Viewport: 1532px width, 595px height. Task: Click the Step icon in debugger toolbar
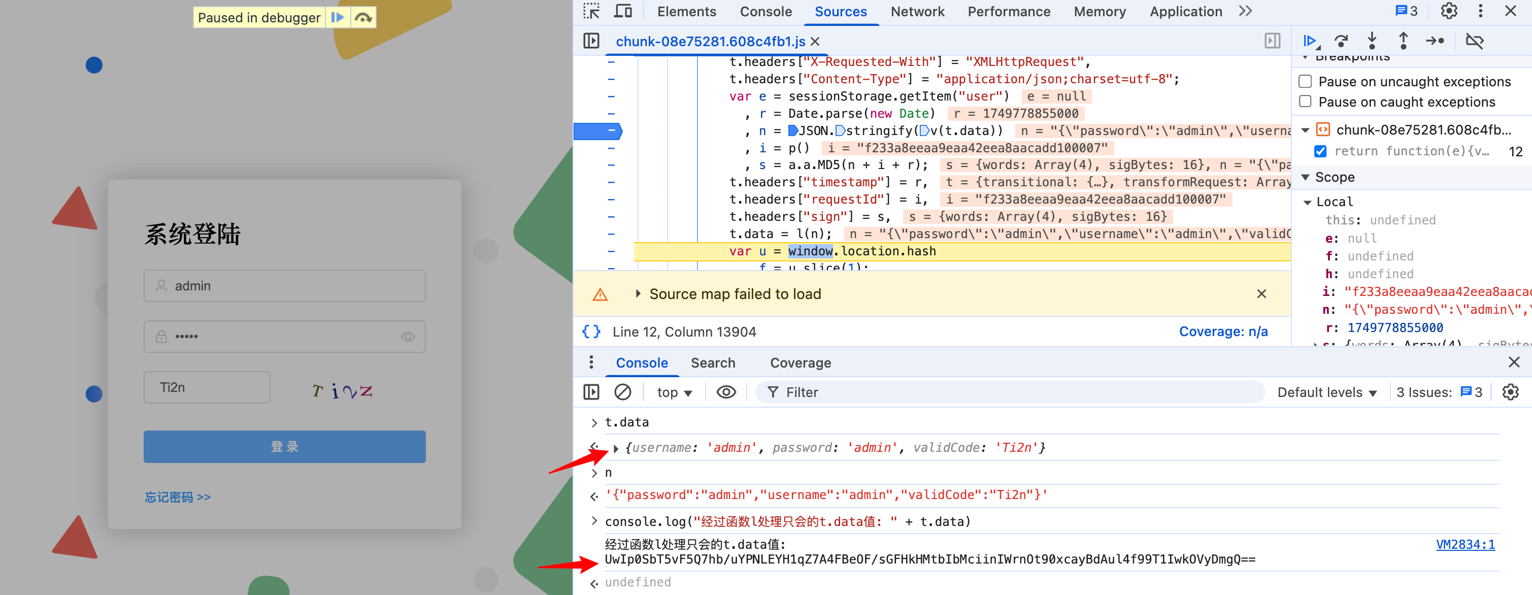[1435, 41]
